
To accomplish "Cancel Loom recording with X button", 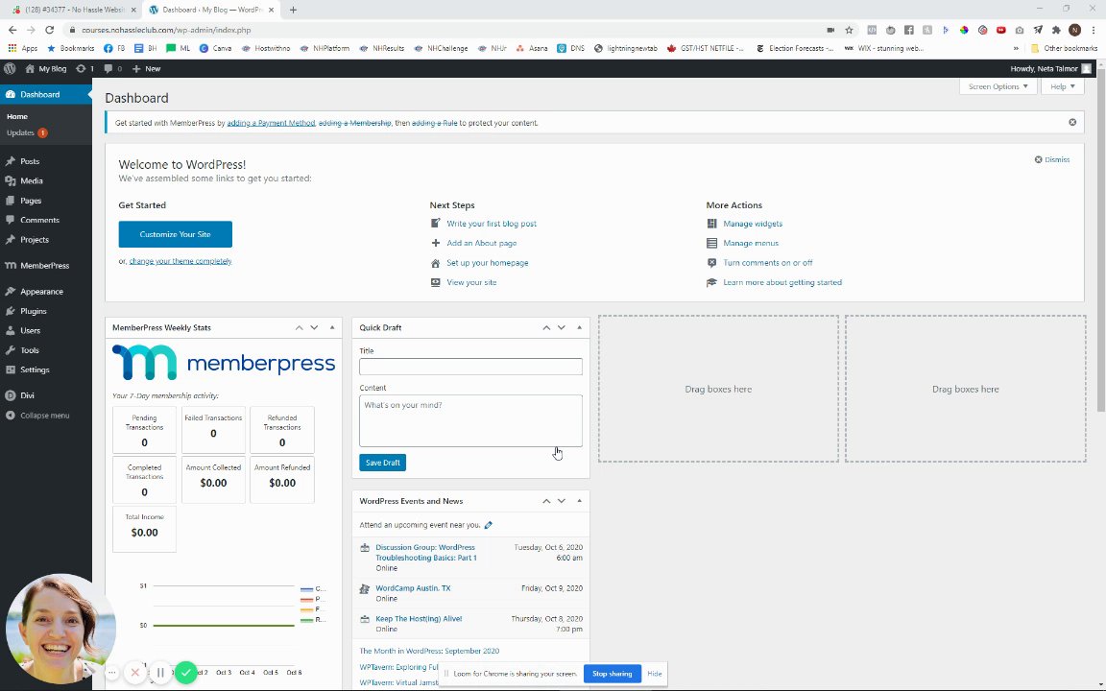I will tap(134, 673).
